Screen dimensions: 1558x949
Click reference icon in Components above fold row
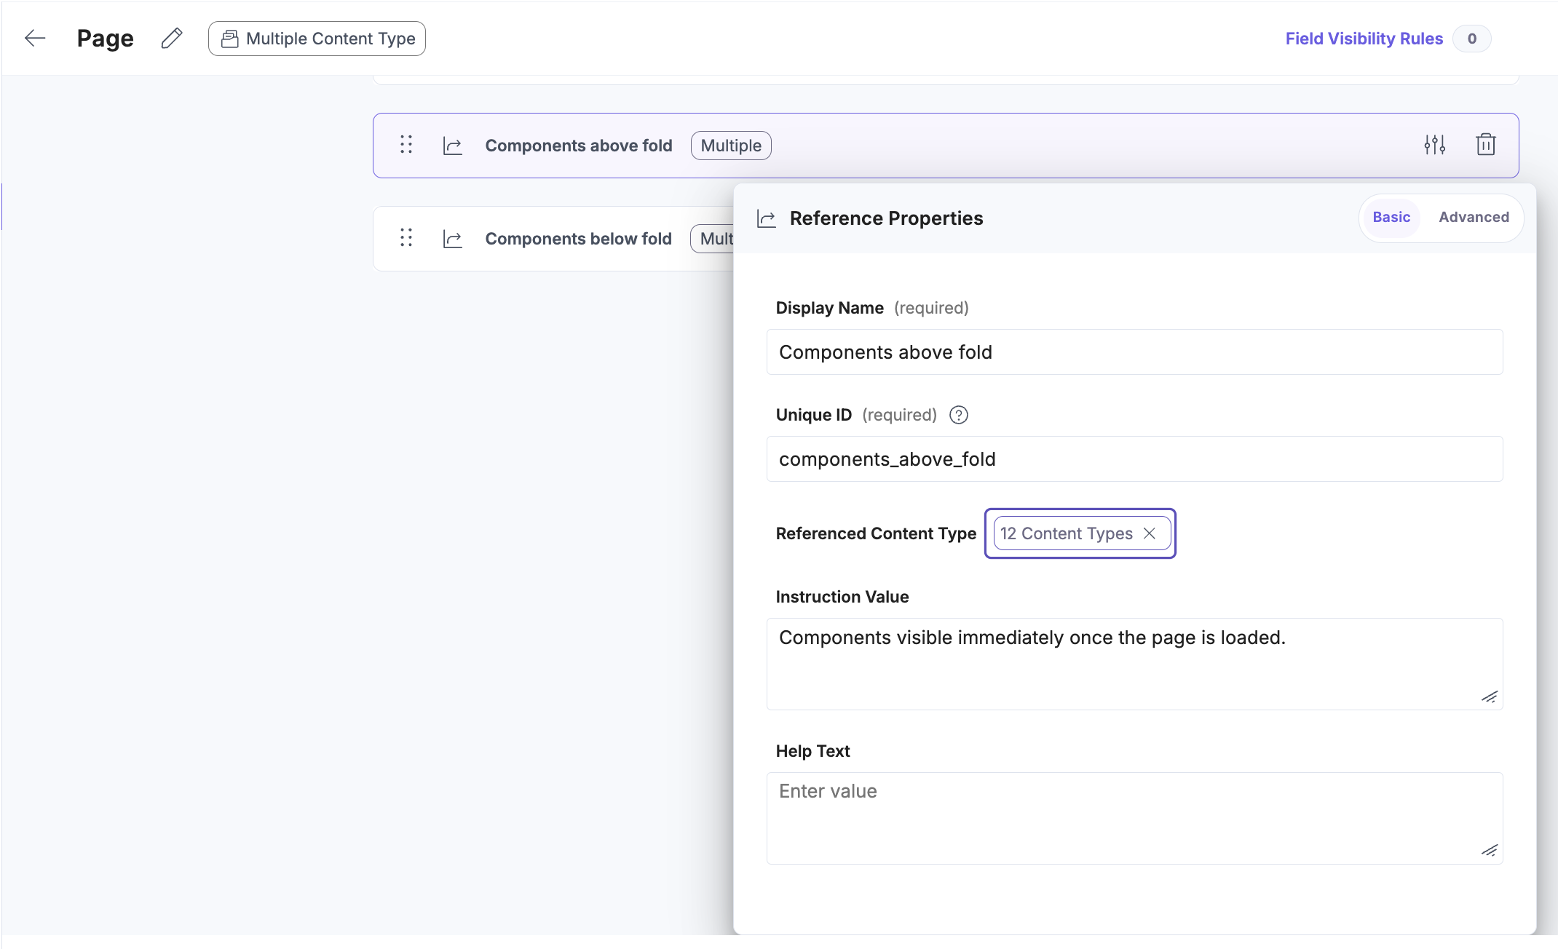(x=453, y=146)
